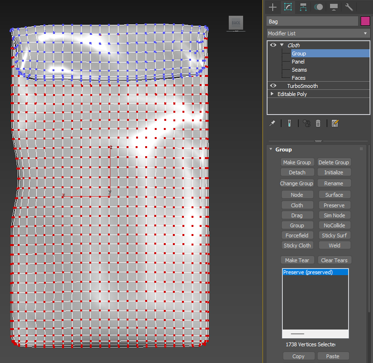
Task: Remove modifier with the trash icon
Action: coord(318,123)
